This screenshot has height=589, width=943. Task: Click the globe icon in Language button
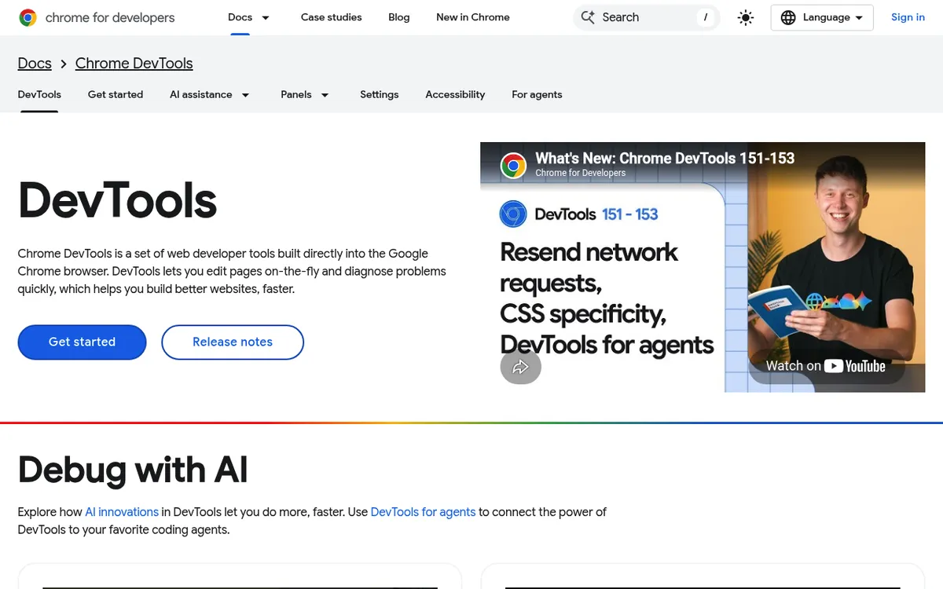pyautogui.click(x=788, y=17)
